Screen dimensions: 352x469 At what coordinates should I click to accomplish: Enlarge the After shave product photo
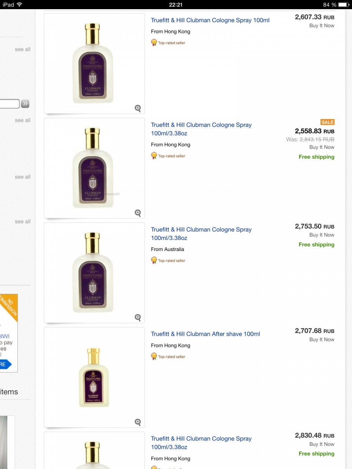tap(138, 422)
